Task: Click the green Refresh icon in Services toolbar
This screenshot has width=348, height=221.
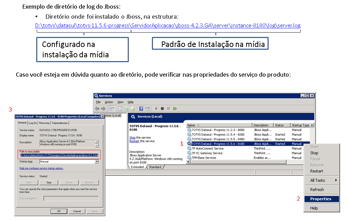Action: coord(127,109)
